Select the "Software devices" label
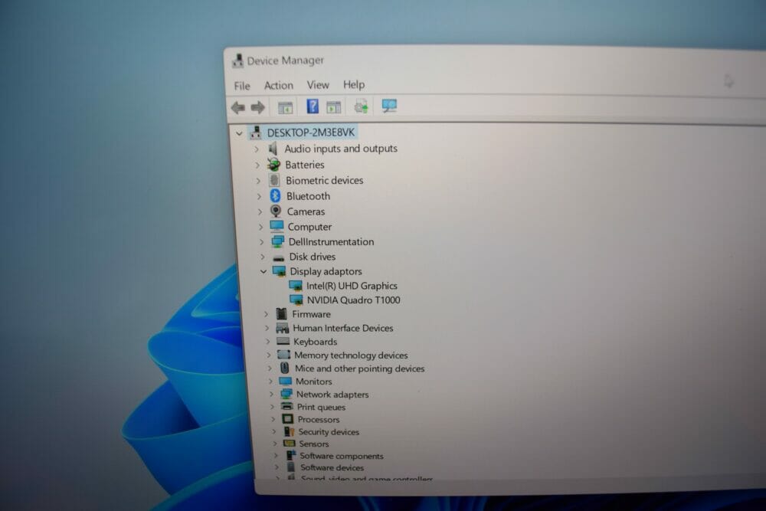Viewport: 766px width, 511px height. coord(332,467)
